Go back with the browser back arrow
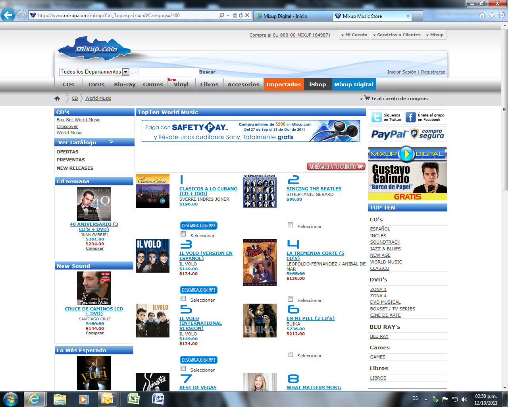 (8, 16)
